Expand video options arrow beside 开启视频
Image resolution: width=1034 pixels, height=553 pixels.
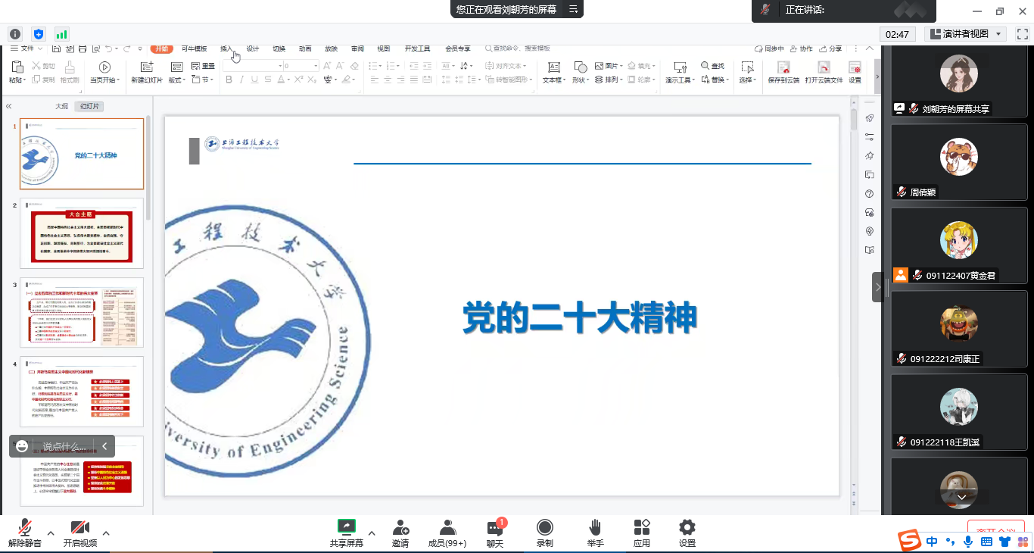tap(106, 533)
